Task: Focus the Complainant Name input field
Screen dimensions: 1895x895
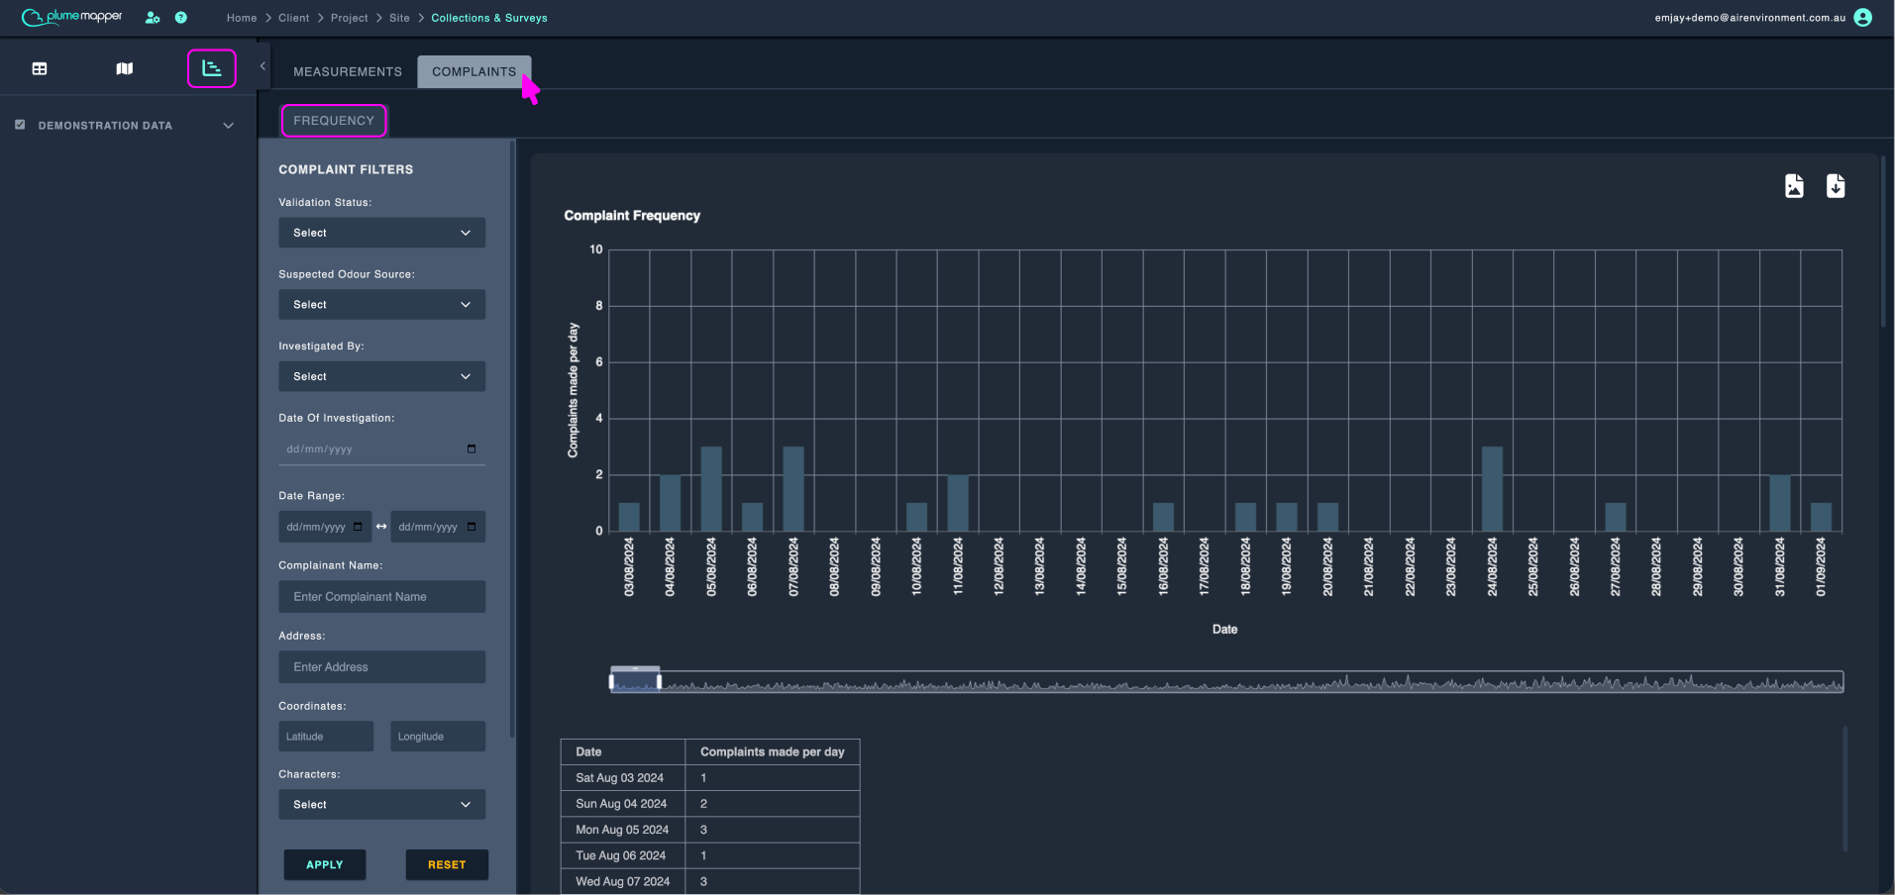Action: (382, 597)
